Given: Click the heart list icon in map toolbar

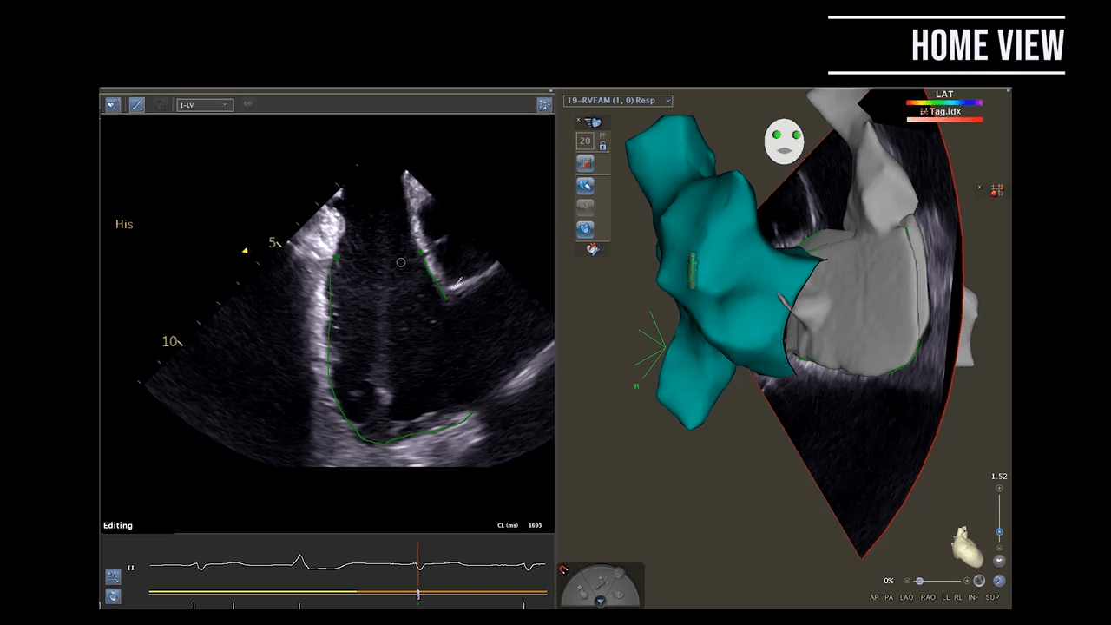Looking at the screenshot, I should click(x=593, y=122).
